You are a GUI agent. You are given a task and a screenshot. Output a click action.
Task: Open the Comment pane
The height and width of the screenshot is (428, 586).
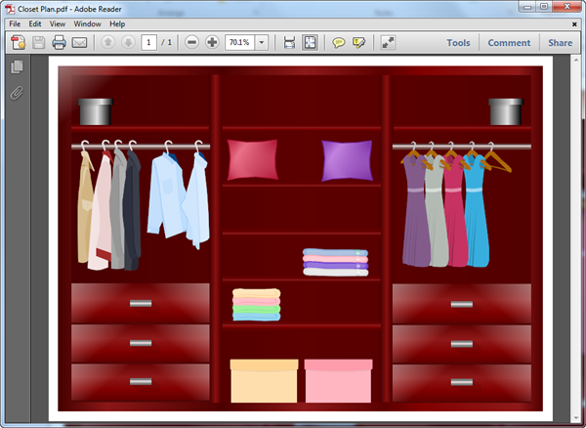coord(509,43)
